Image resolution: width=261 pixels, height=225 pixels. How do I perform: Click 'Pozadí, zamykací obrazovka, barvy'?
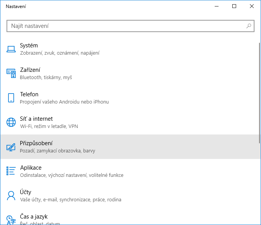[x=57, y=151]
